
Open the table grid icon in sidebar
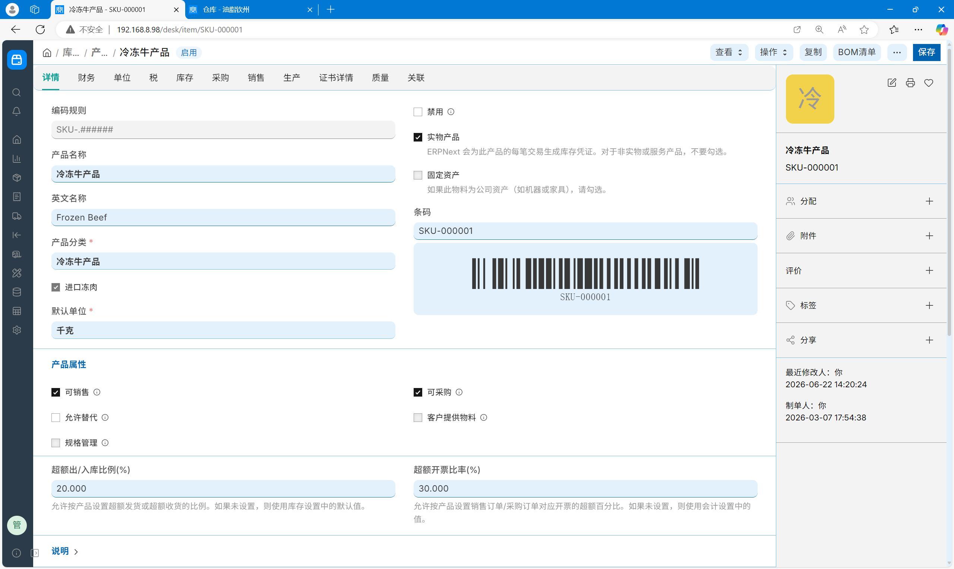16,311
